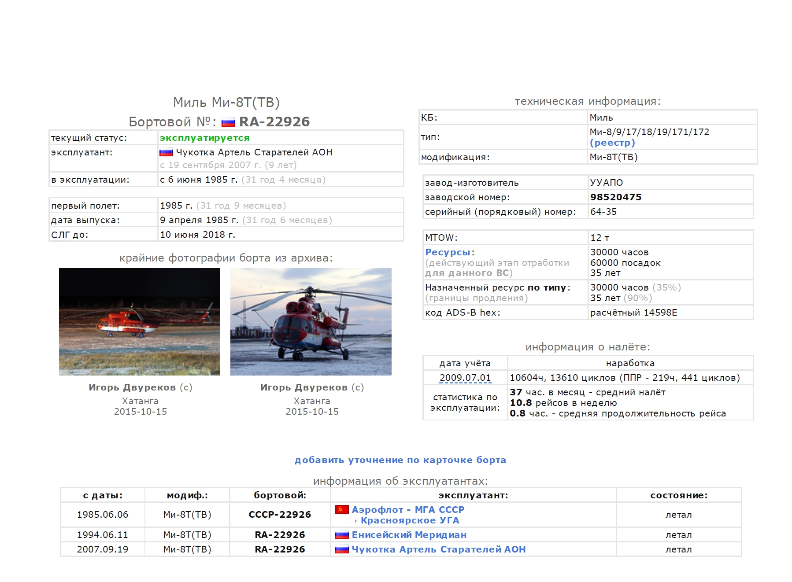This screenshot has width=792, height=582.
Task: Click the underlined date 2009.07.01
Action: [465, 378]
